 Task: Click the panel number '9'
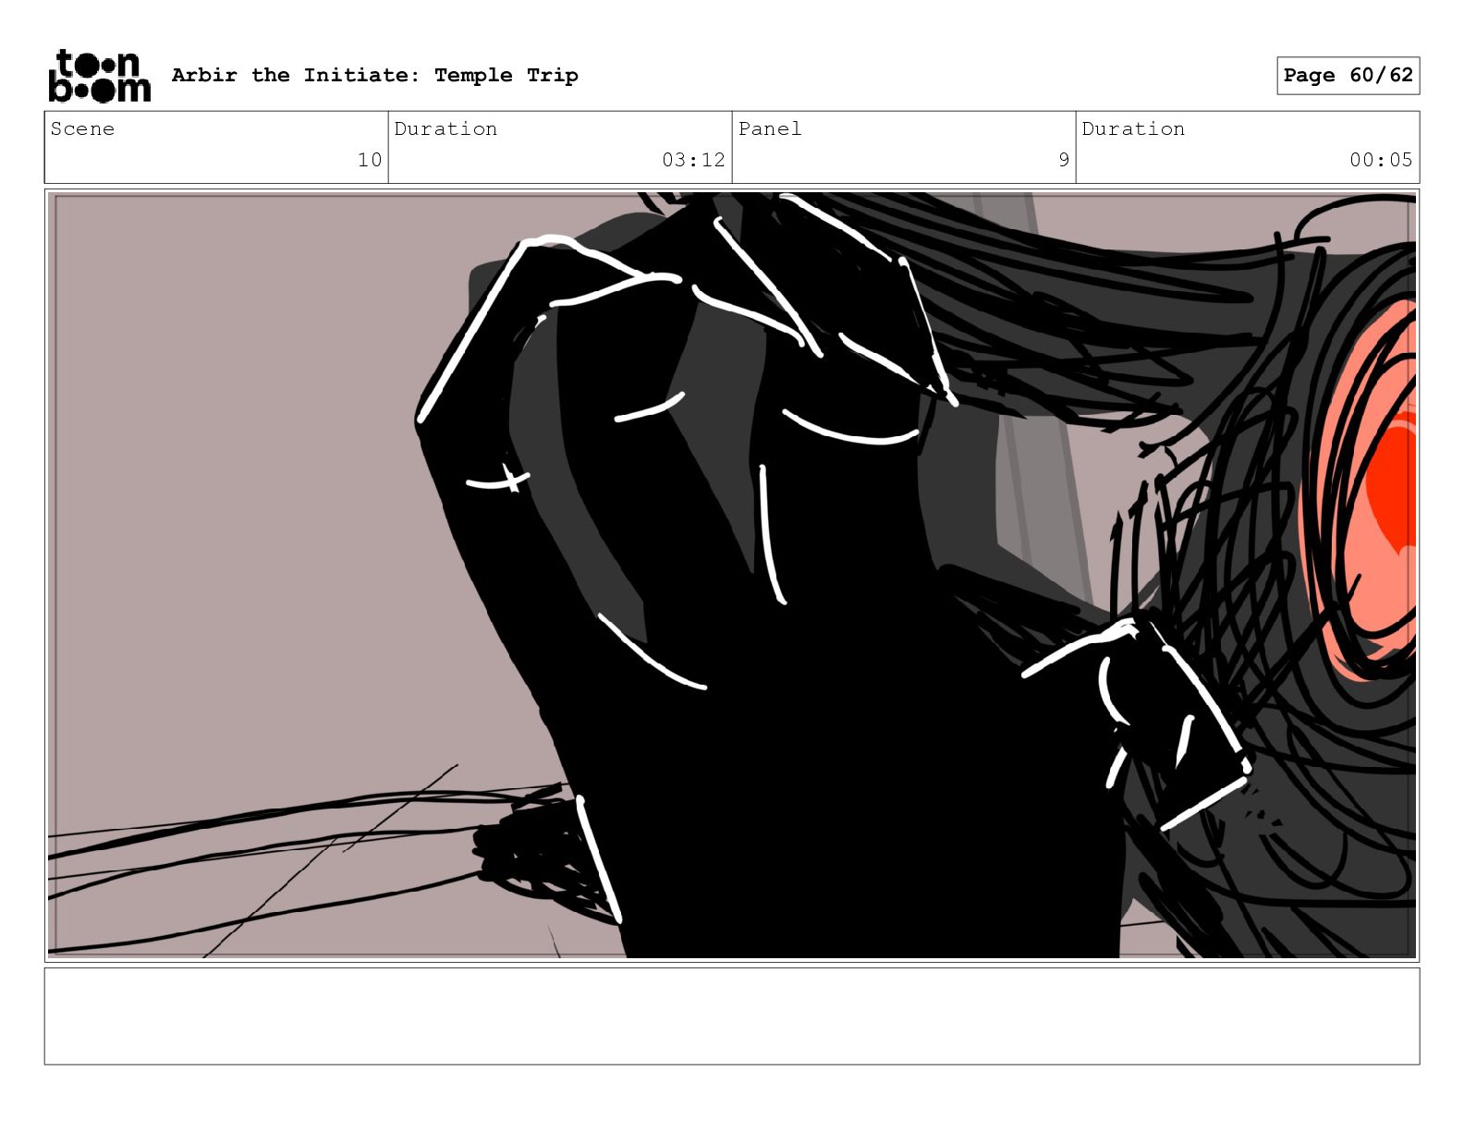(x=1064, y=160)
